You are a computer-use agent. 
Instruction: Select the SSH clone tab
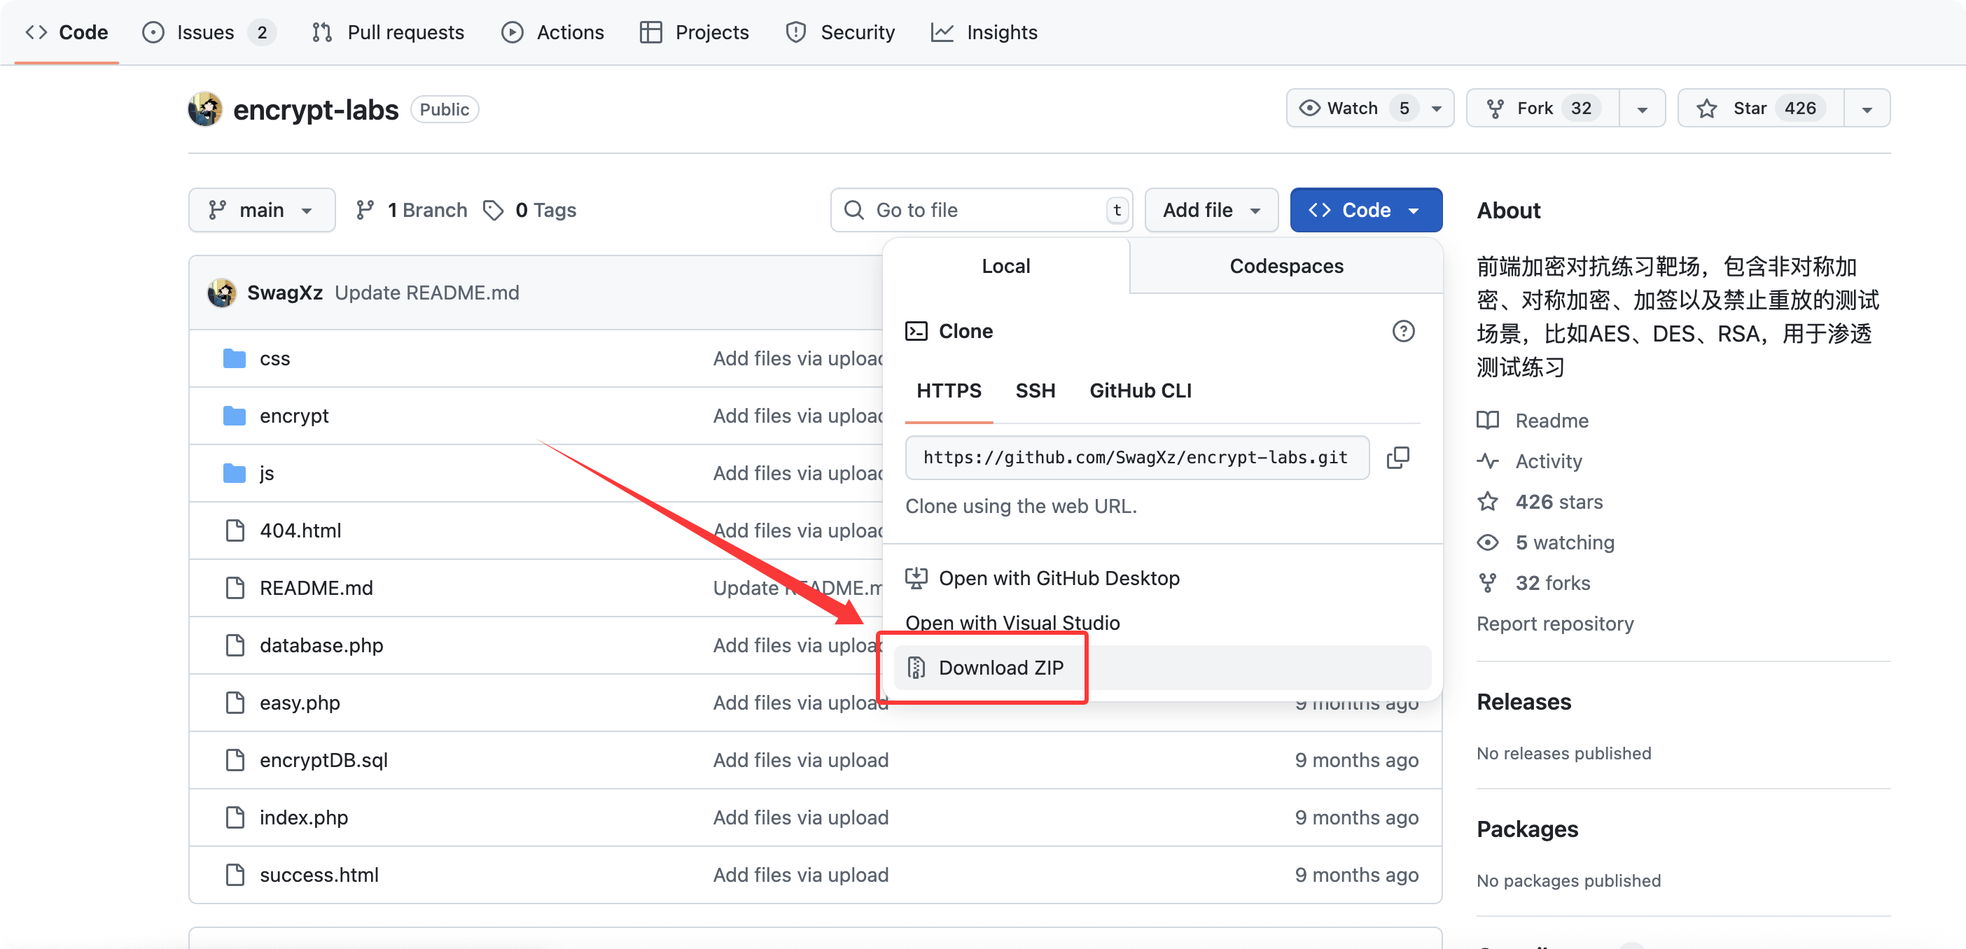tap(1035, 391)
